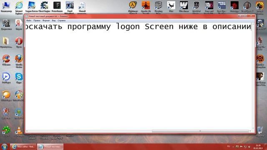Open the Справка menu in Notepad
This screenshot has height=150, width=267.
tap(61, 20)
